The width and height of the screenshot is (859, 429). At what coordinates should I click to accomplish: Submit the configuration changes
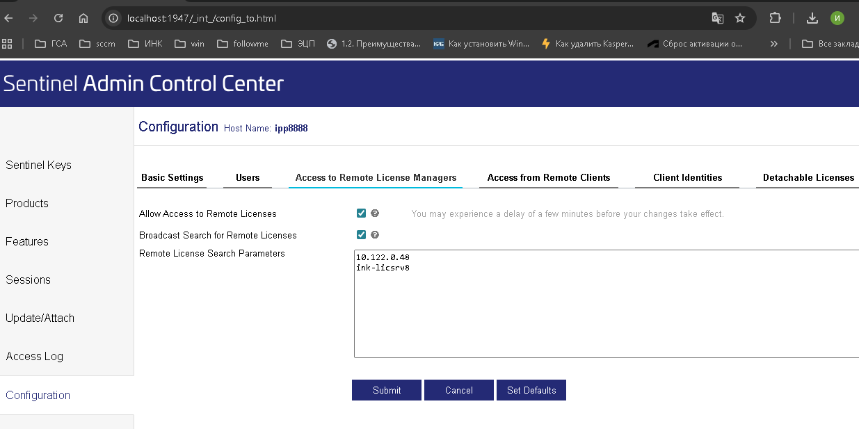[x=387, y=390]
